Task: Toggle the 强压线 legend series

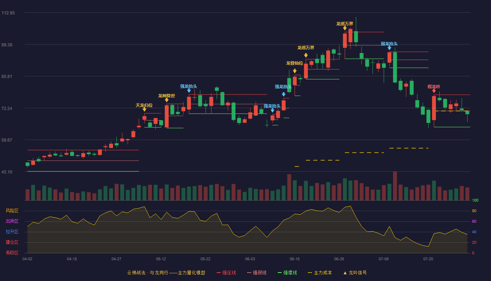Action: click(226, 273)
